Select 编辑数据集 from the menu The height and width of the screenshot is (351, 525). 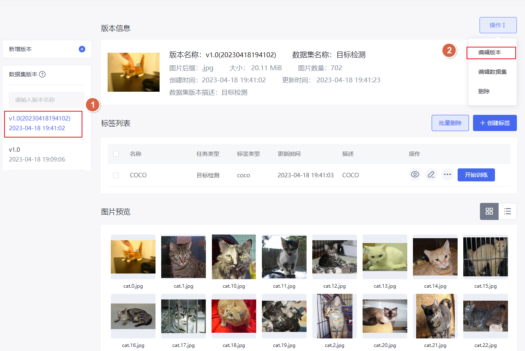point(492,72)
